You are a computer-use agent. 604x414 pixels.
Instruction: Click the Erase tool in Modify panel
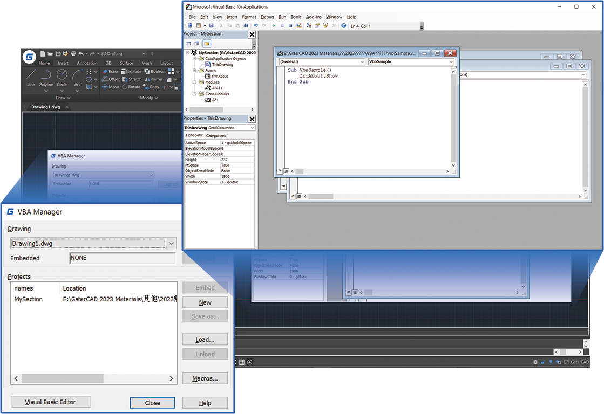[111, 72]
